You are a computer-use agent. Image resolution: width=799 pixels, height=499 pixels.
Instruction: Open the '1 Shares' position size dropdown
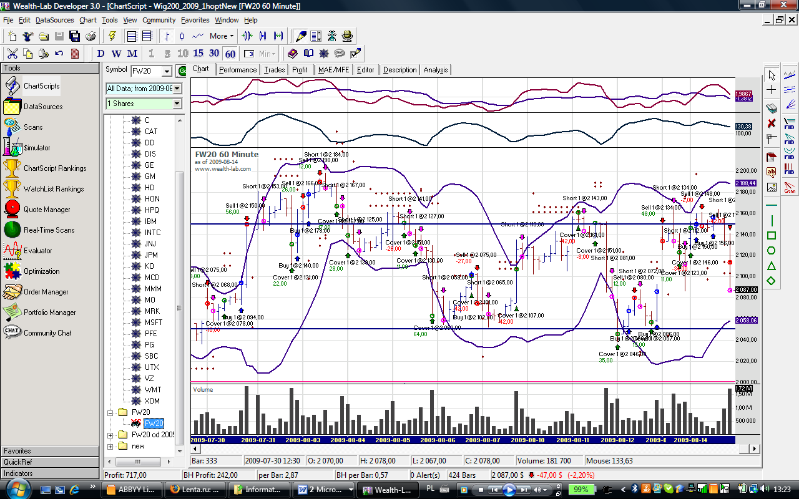coord(177,104)
